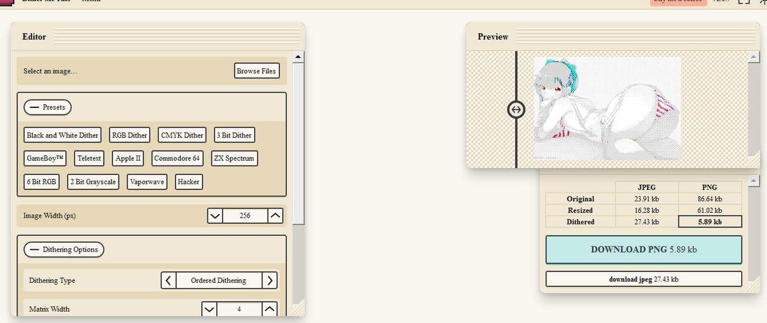Image resolution: width=767 pixels, height=323 pixels.
Task: Click the Preview panel scrollbar up arrow
Action: pyautogui.click(x=754, y=57)
